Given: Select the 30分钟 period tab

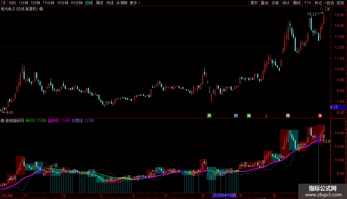Looking at the screenshot, I should coord(63,3).
